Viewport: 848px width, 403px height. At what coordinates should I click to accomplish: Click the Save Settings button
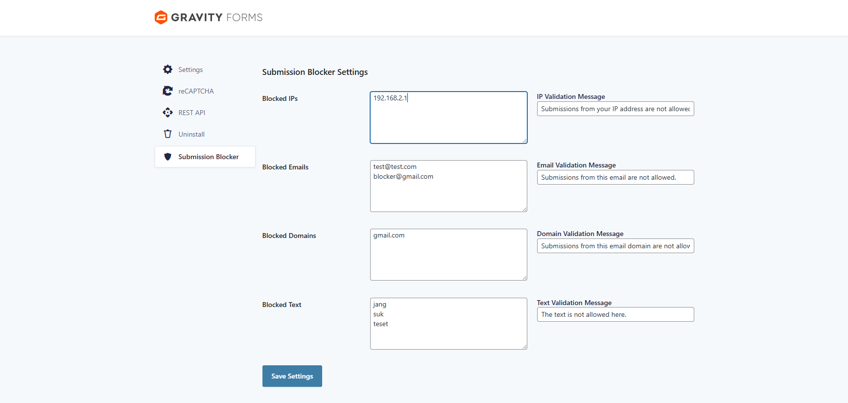[x=292, y=376]
